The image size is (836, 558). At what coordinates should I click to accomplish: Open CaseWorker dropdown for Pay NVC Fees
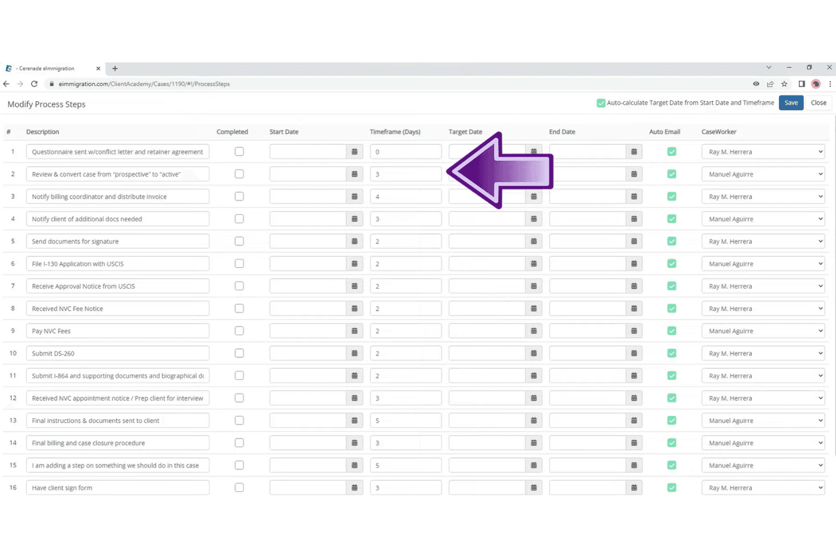pos(763,331)
